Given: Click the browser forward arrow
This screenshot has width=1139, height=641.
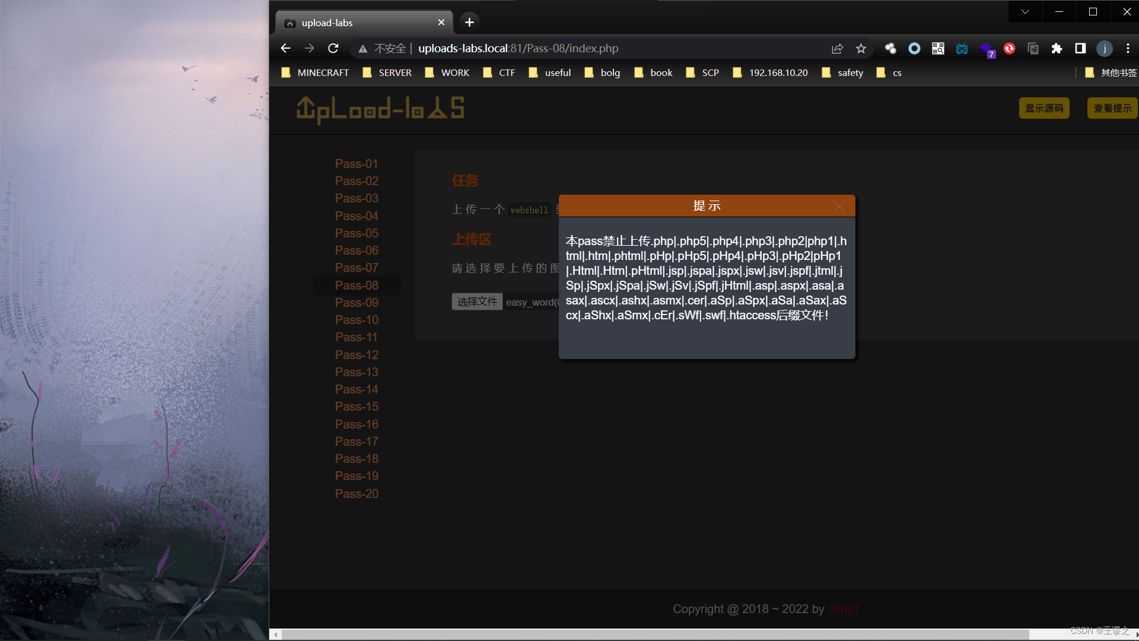Looking at the screenshot, I should tap(309, 48).
